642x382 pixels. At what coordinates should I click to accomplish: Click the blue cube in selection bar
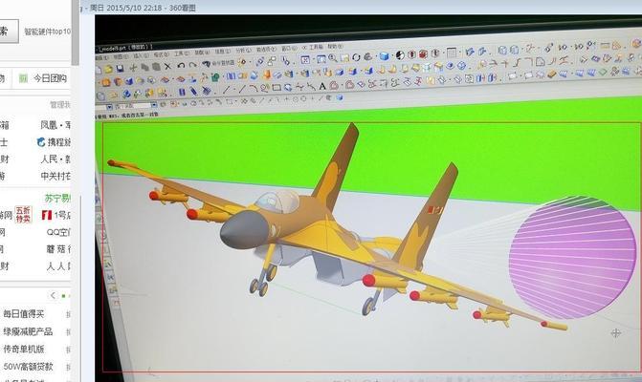pyautogui.click(x=340, y=97)
